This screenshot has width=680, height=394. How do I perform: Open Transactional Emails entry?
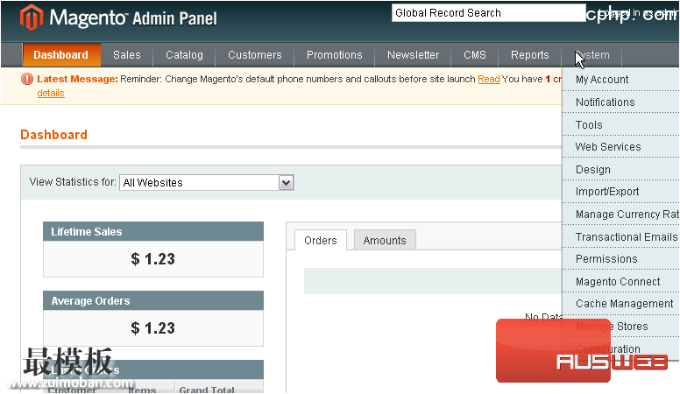621,236
